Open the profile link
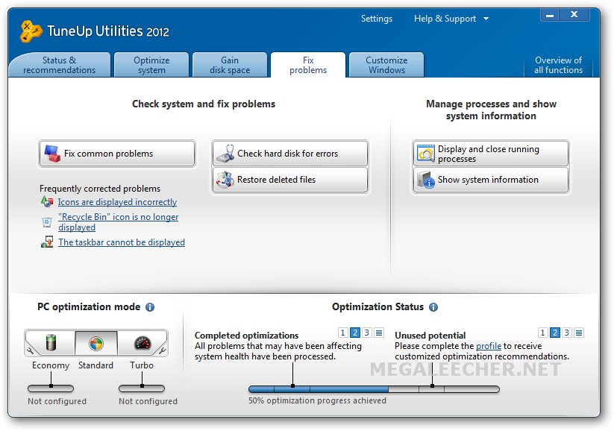Screen dimensions: 614x431 tap(489, 346)
